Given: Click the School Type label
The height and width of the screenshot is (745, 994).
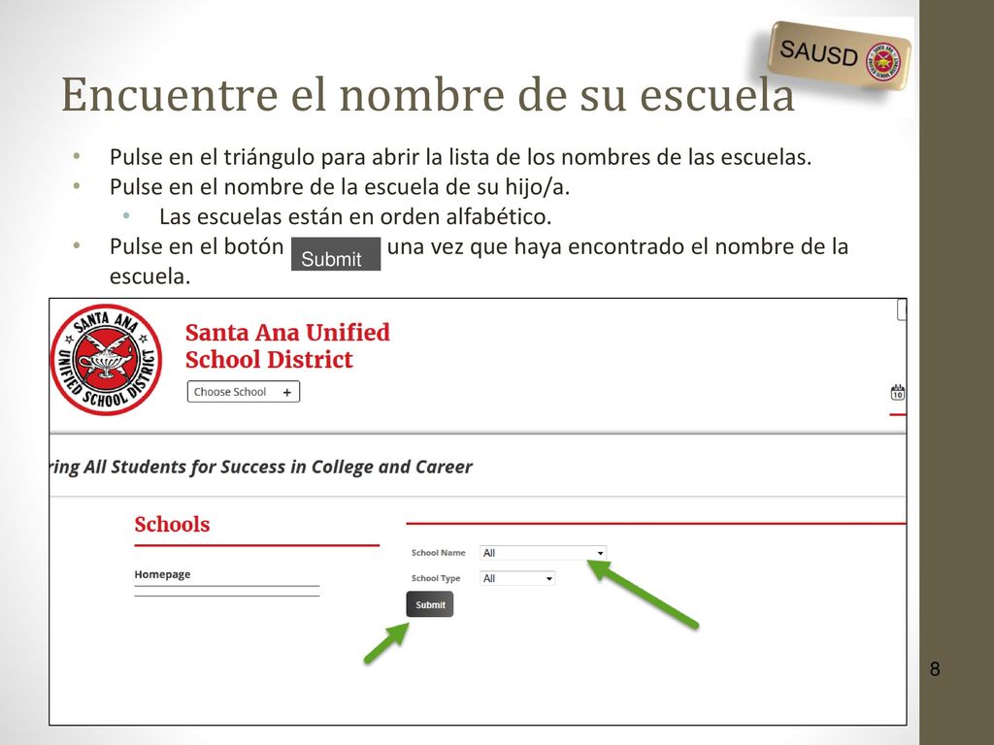Looking at the screenshot, I should tap(436, 578).
